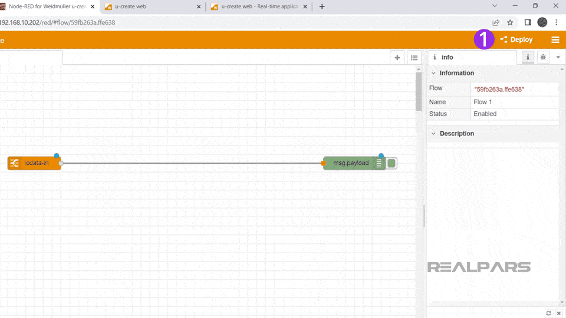The image size is (566, 318).
Task: Click the Name value Flow 1
Action: click(483, 102)
